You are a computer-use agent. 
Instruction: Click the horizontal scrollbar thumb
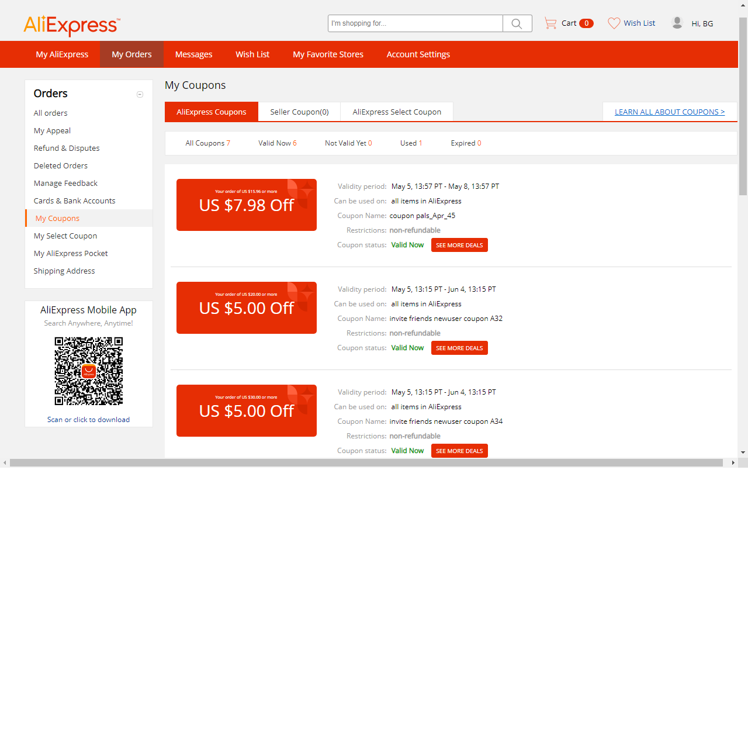(x=366, y=462)
